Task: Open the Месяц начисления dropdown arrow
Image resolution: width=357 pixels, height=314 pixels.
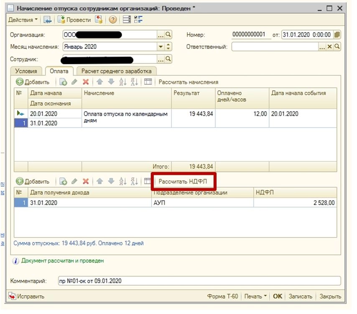Action: [161, 47]
